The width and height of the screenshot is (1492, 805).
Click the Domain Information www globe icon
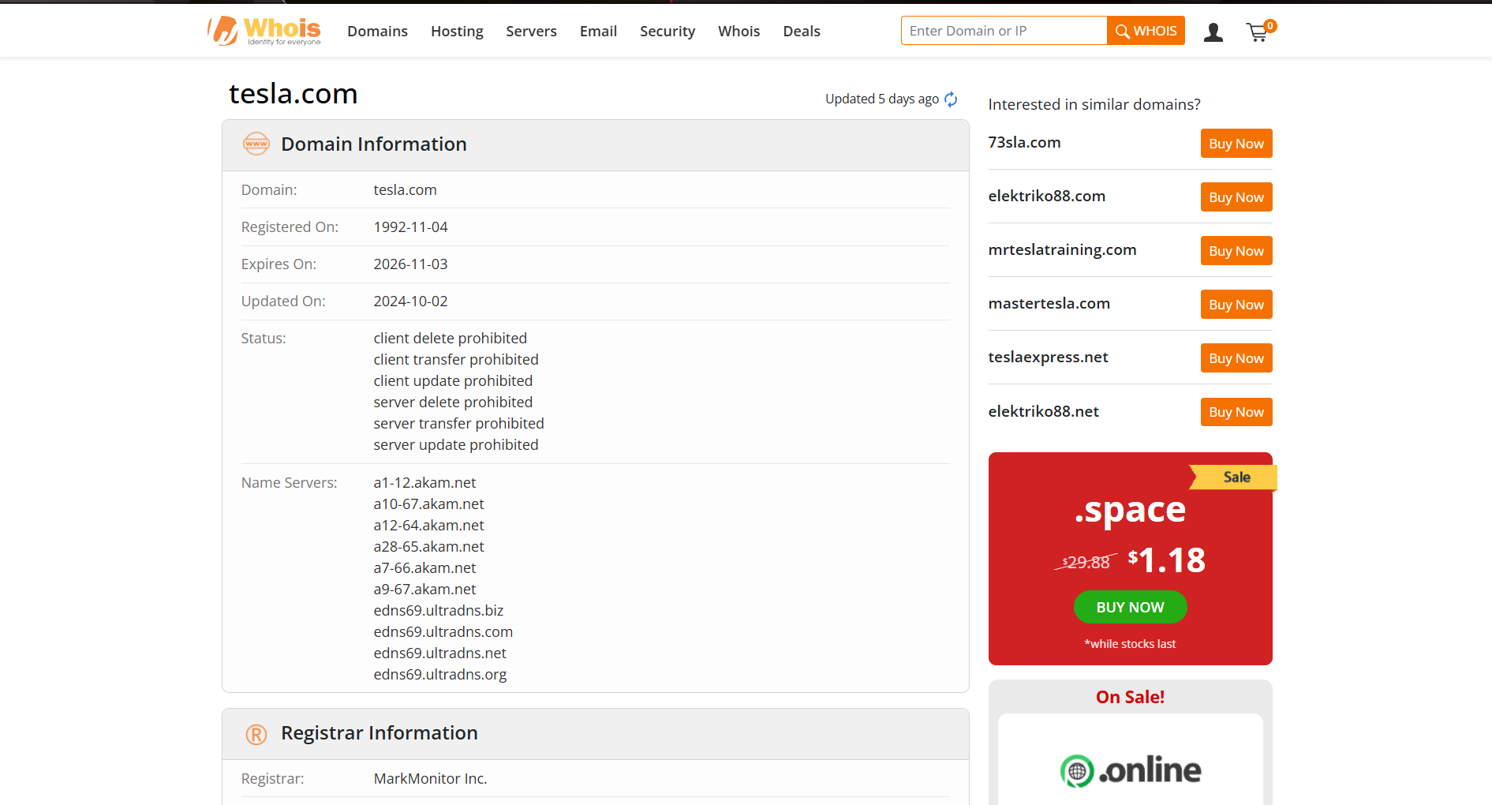(x=256, y=144)
